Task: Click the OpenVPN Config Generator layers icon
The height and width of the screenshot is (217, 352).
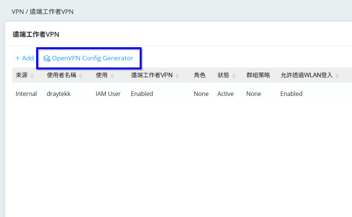Action: (x=47, y=58)
